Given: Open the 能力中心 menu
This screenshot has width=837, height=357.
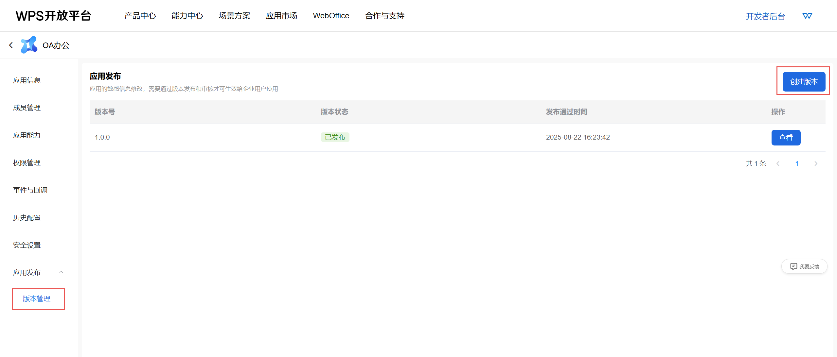Looking at the screenshot, I should (187, 16).
